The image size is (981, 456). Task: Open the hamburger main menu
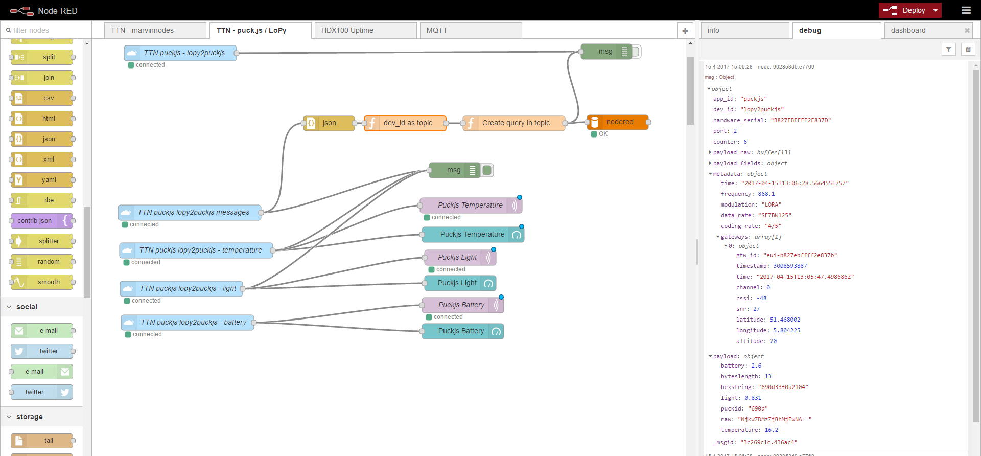(966, 10)
